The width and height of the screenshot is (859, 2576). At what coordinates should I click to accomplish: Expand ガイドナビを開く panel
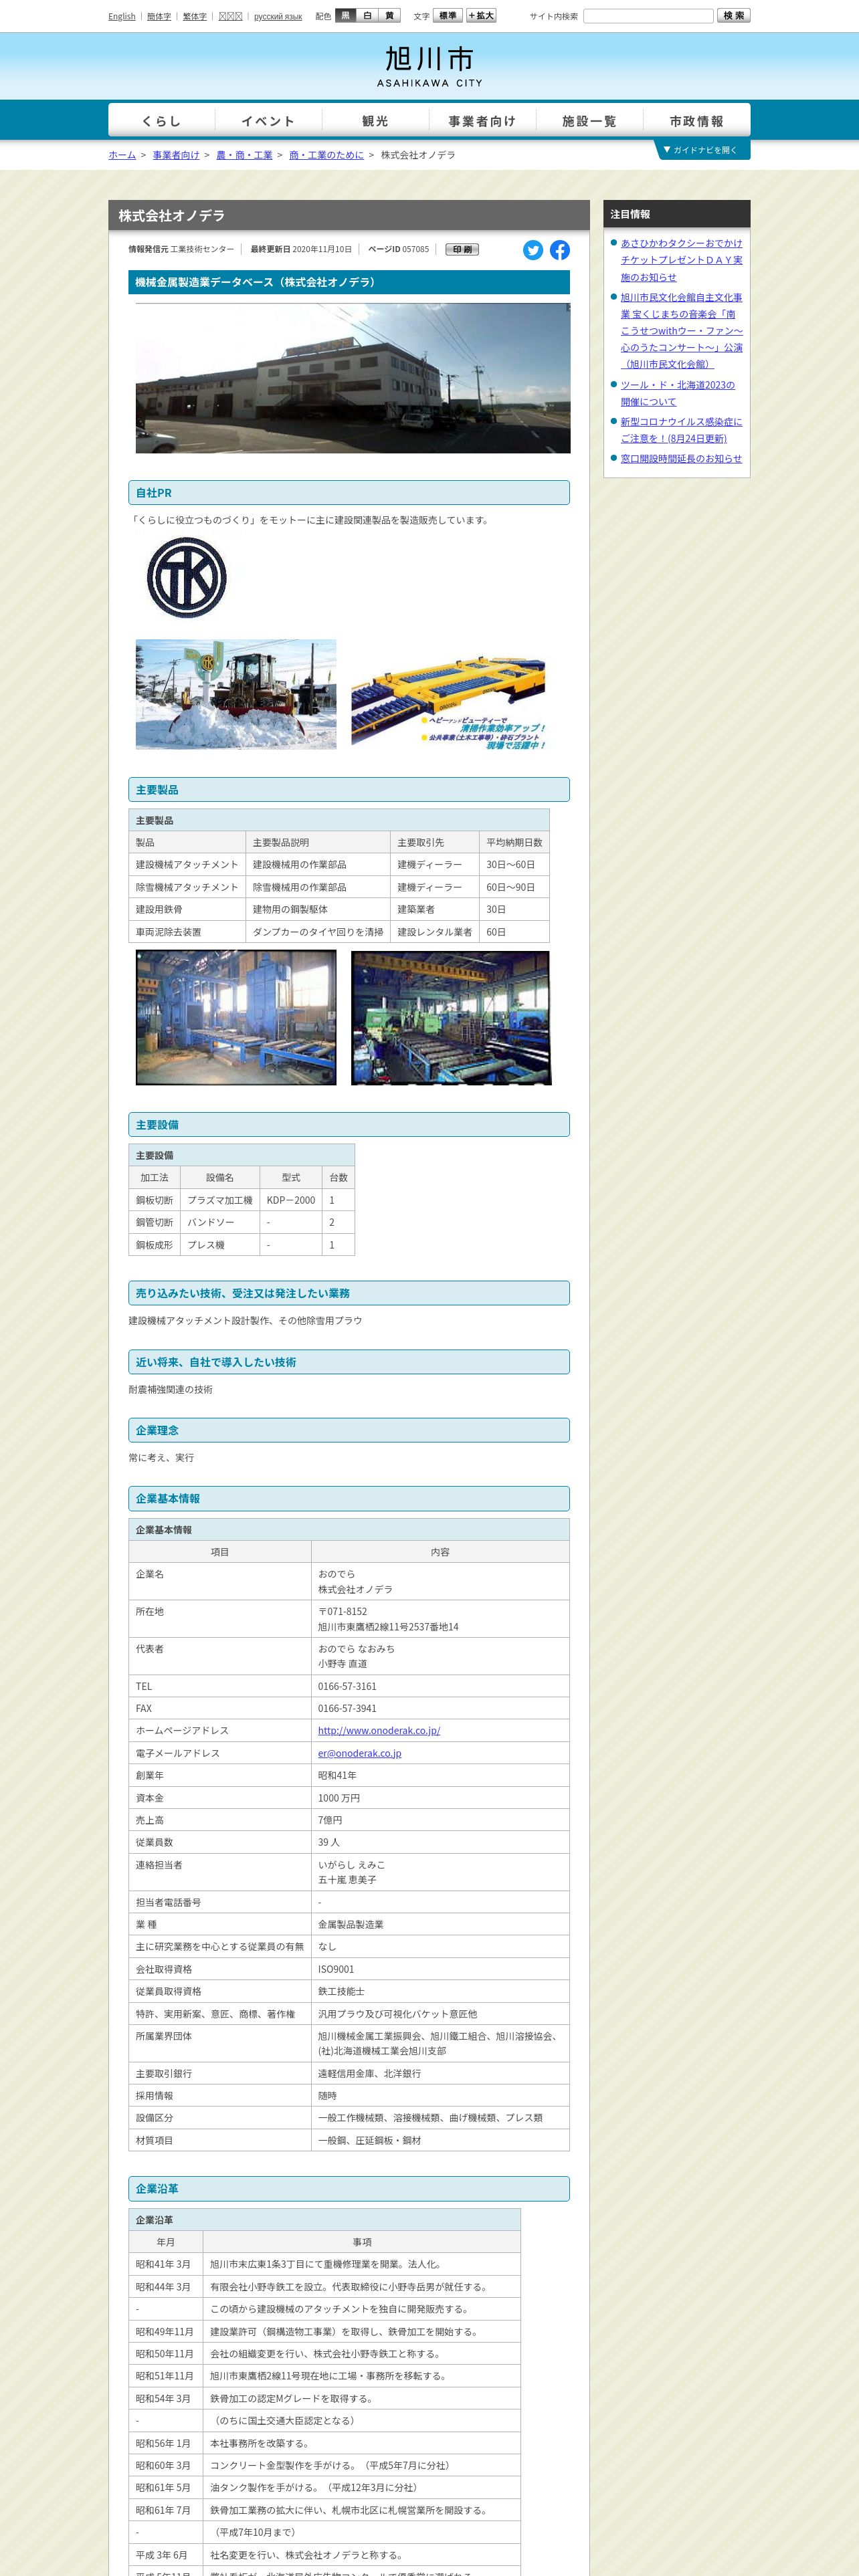(x=702, y=150)
